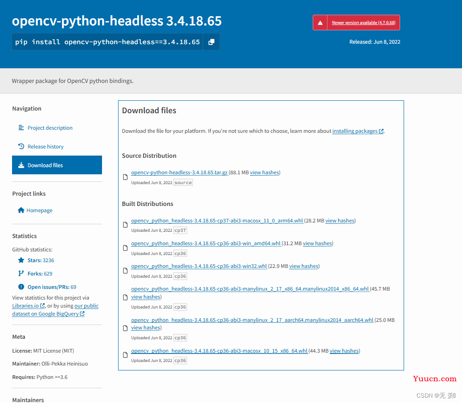Click file icon beside macosx_10_15_x86_64 wheel

click(x=125, y=355)
